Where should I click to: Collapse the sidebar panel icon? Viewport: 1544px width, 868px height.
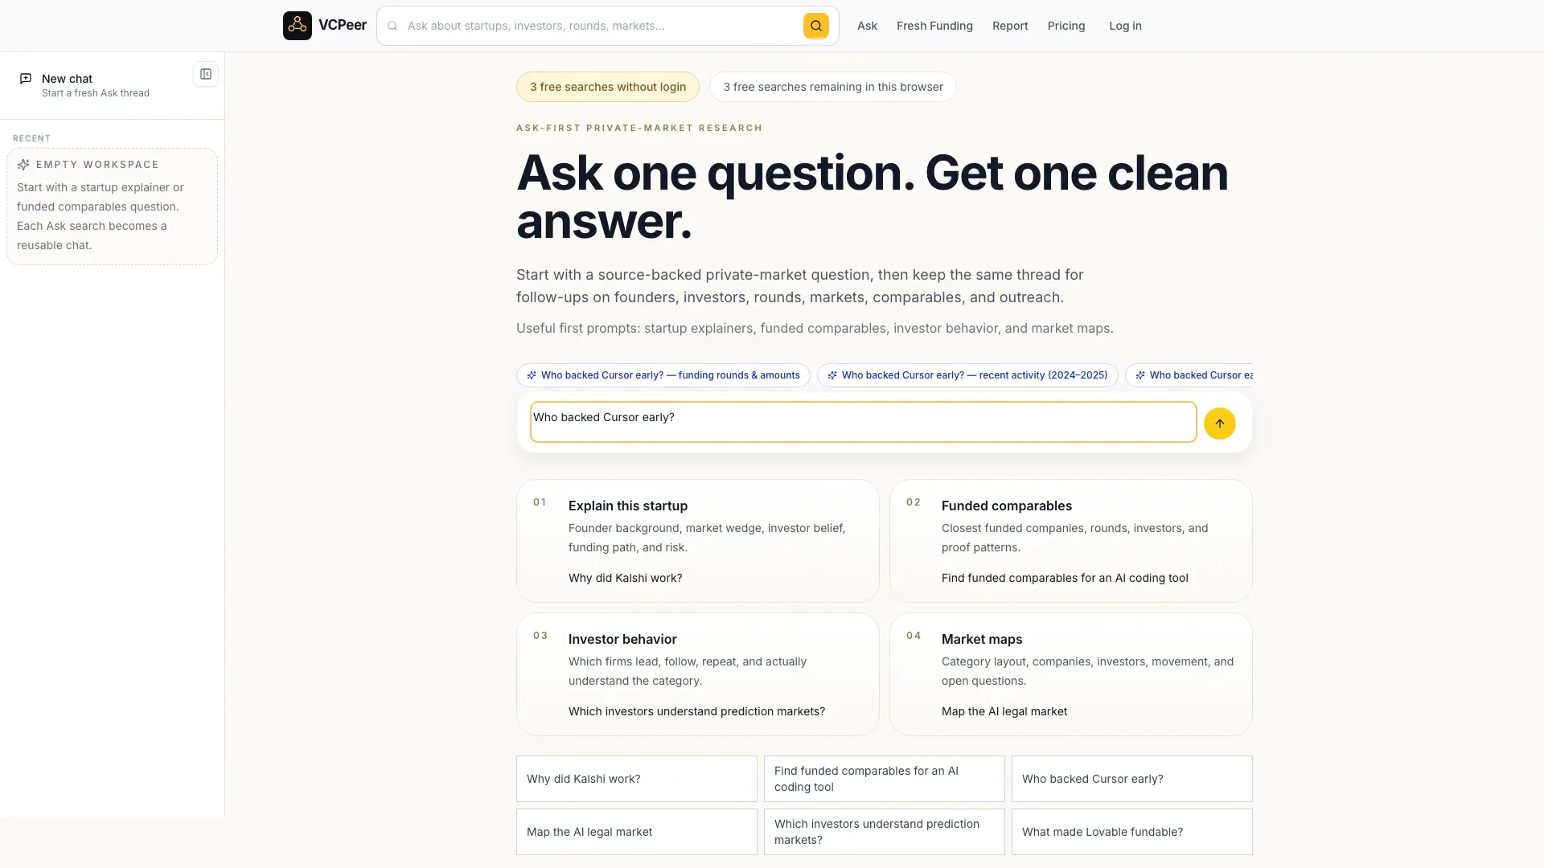(206, 74)
